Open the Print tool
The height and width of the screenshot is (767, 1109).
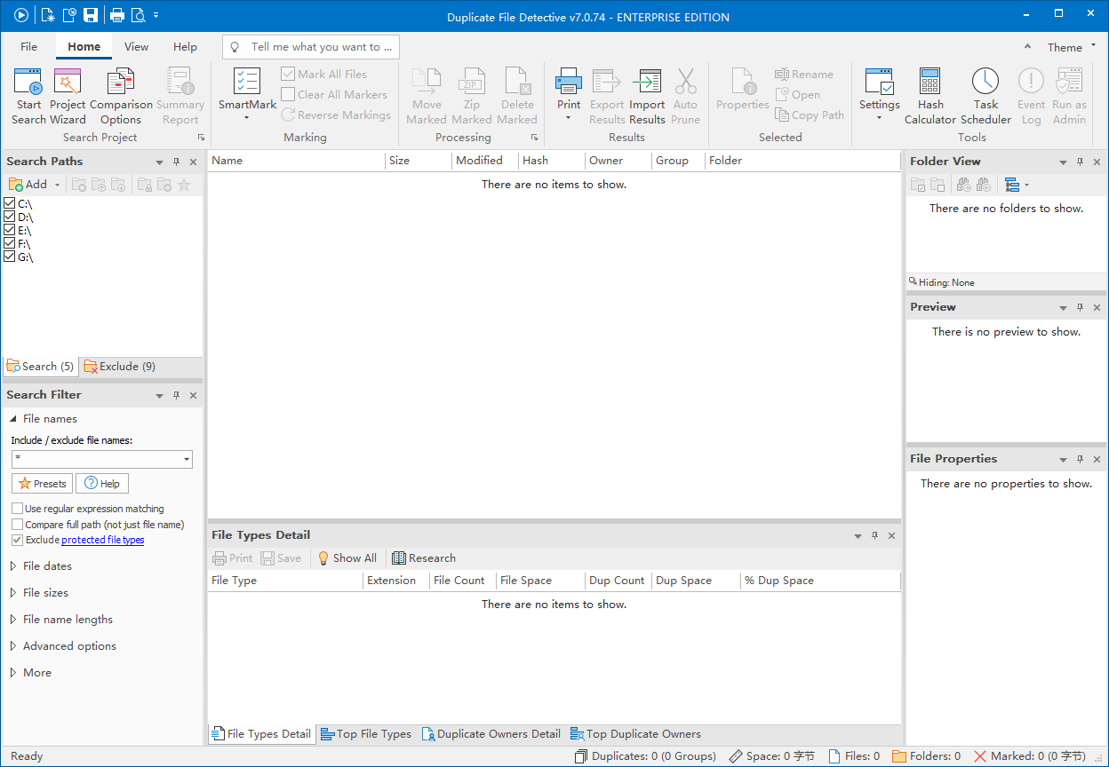569,89
